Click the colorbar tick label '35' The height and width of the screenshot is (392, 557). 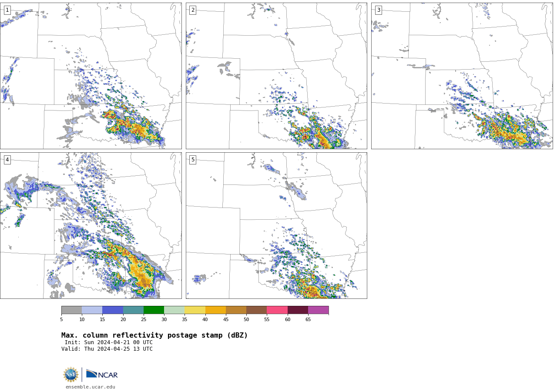coord(185,320)
